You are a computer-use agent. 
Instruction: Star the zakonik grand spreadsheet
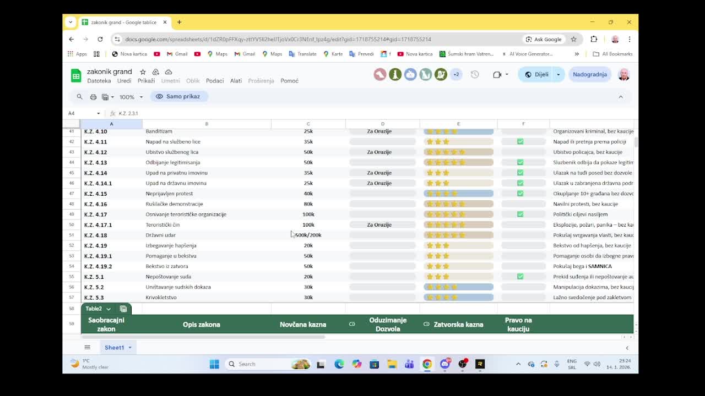(x=142, y=71)
